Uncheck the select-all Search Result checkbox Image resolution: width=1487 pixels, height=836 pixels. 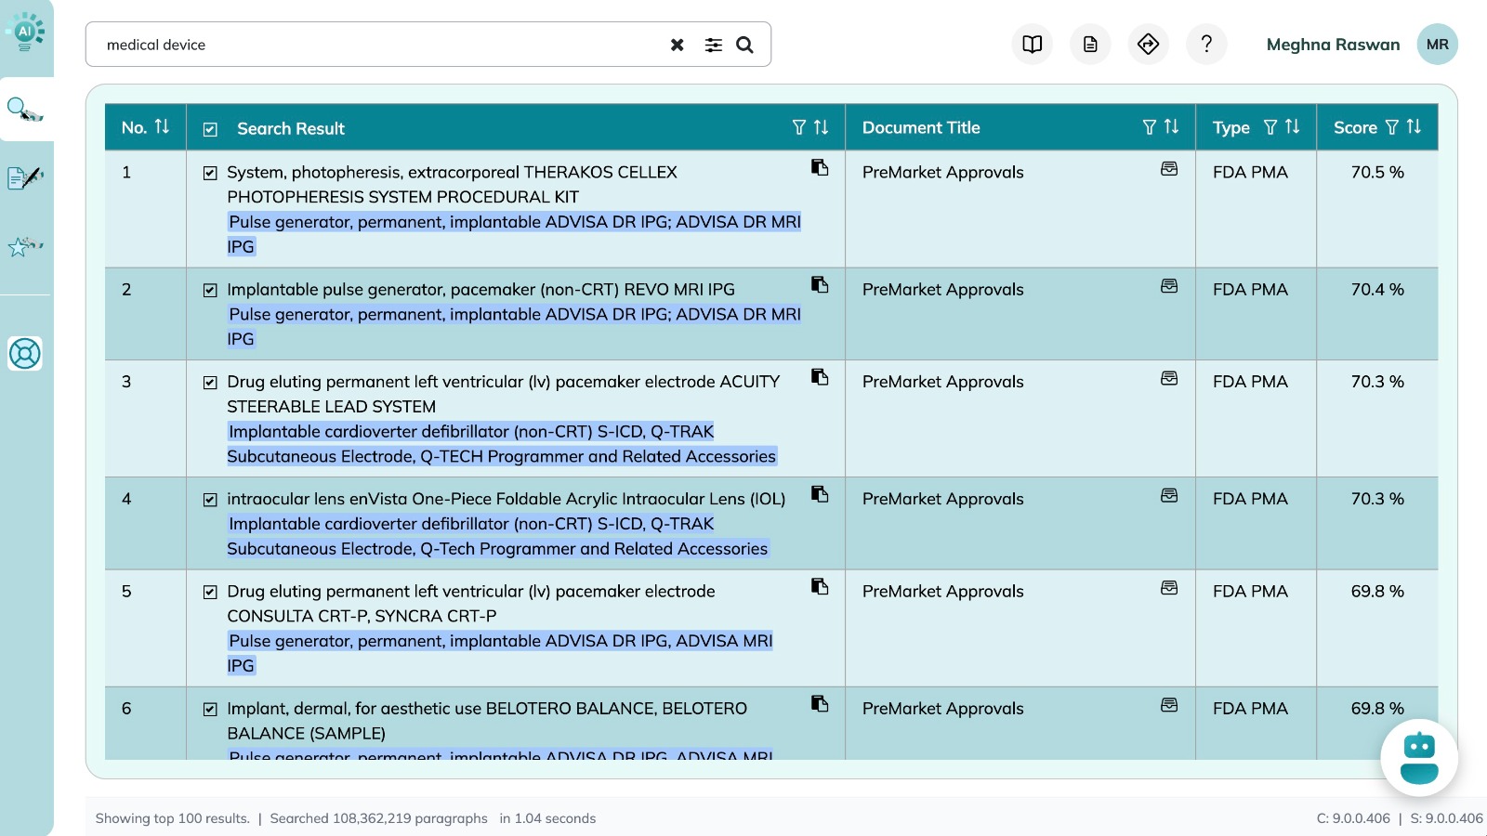[x=210, y=129]
